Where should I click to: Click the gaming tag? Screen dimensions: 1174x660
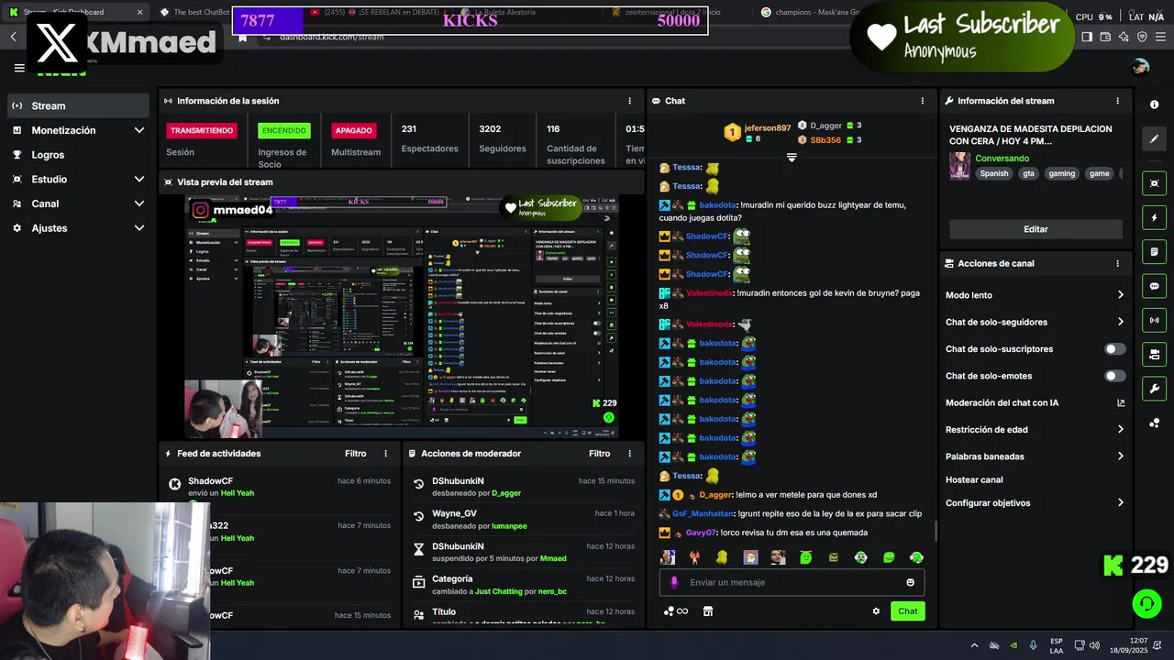1061,173
